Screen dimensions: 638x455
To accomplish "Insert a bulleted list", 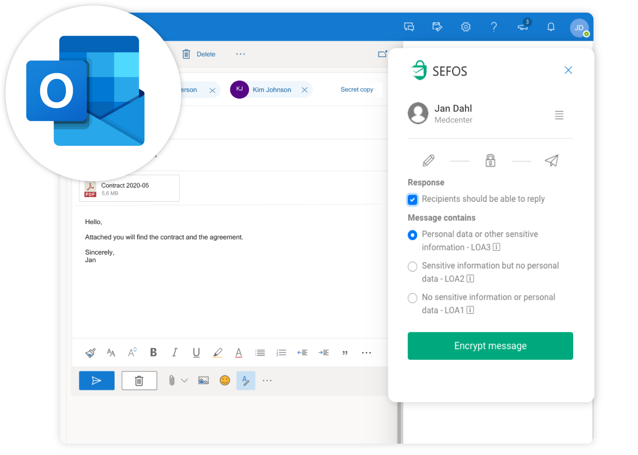I will click(x=260, y=353).
